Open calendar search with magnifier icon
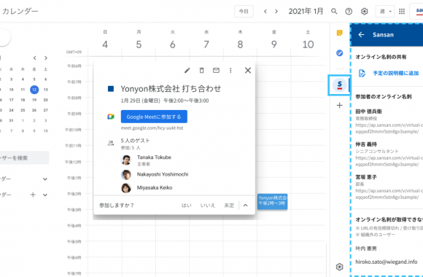 [334, 12]
